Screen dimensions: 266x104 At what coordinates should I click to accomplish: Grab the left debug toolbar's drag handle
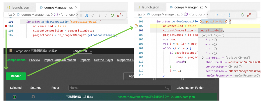click(81, 15)
